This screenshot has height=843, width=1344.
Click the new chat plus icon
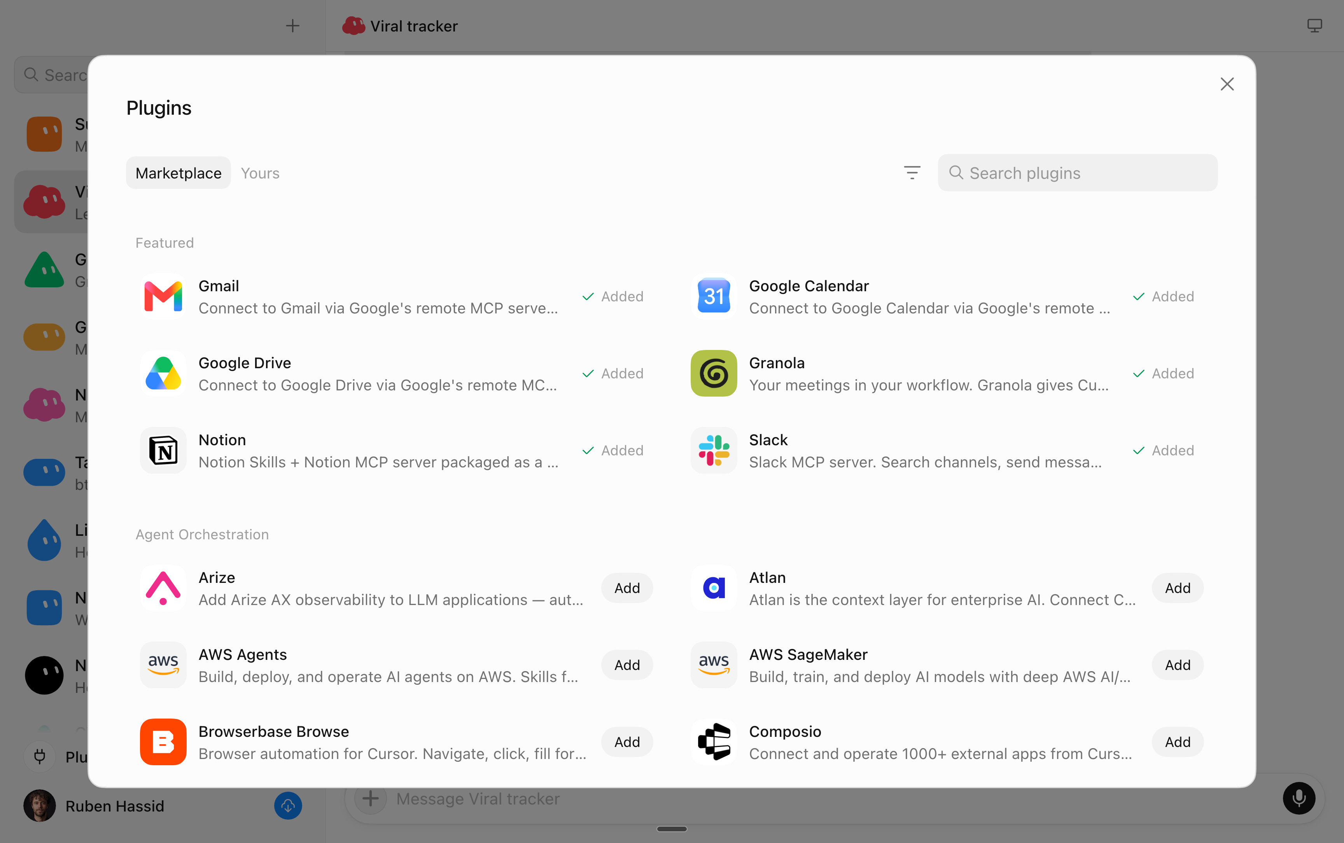click(x=292, y=26)
